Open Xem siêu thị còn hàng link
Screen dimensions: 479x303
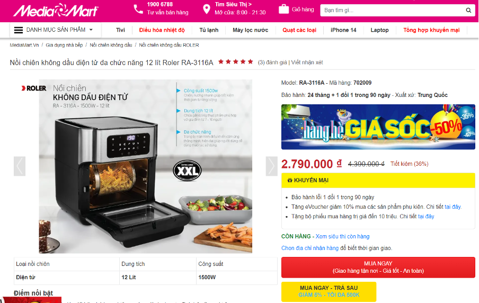[x=342, y=236]
